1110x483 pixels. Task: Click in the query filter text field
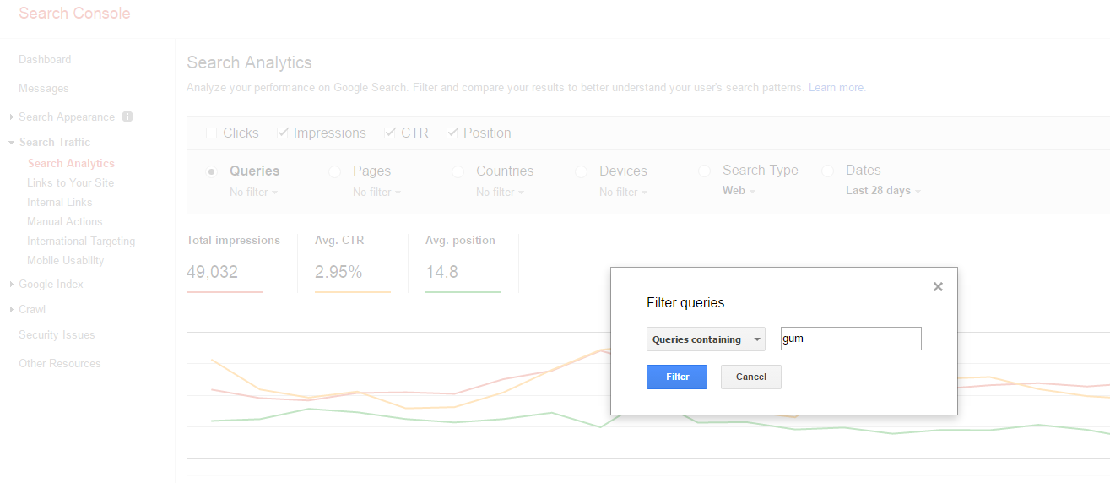point(851,339)
